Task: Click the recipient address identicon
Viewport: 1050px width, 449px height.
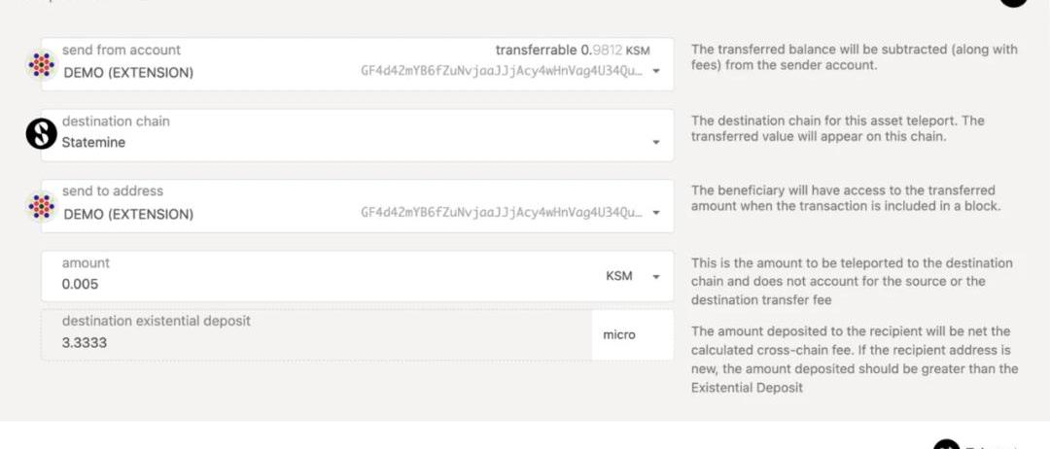Action: click(41, 206)
